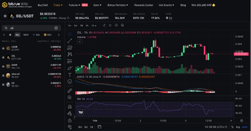The width and height of the screenshot is (251, 131).
Task: Favorite the USOR row star
Action: [x=3, y=48]
